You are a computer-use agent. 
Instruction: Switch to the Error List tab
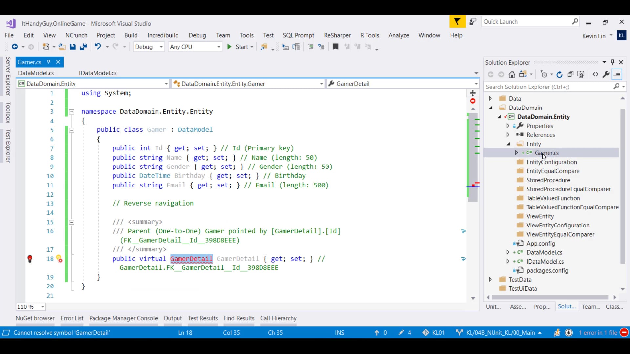[72, 318]
